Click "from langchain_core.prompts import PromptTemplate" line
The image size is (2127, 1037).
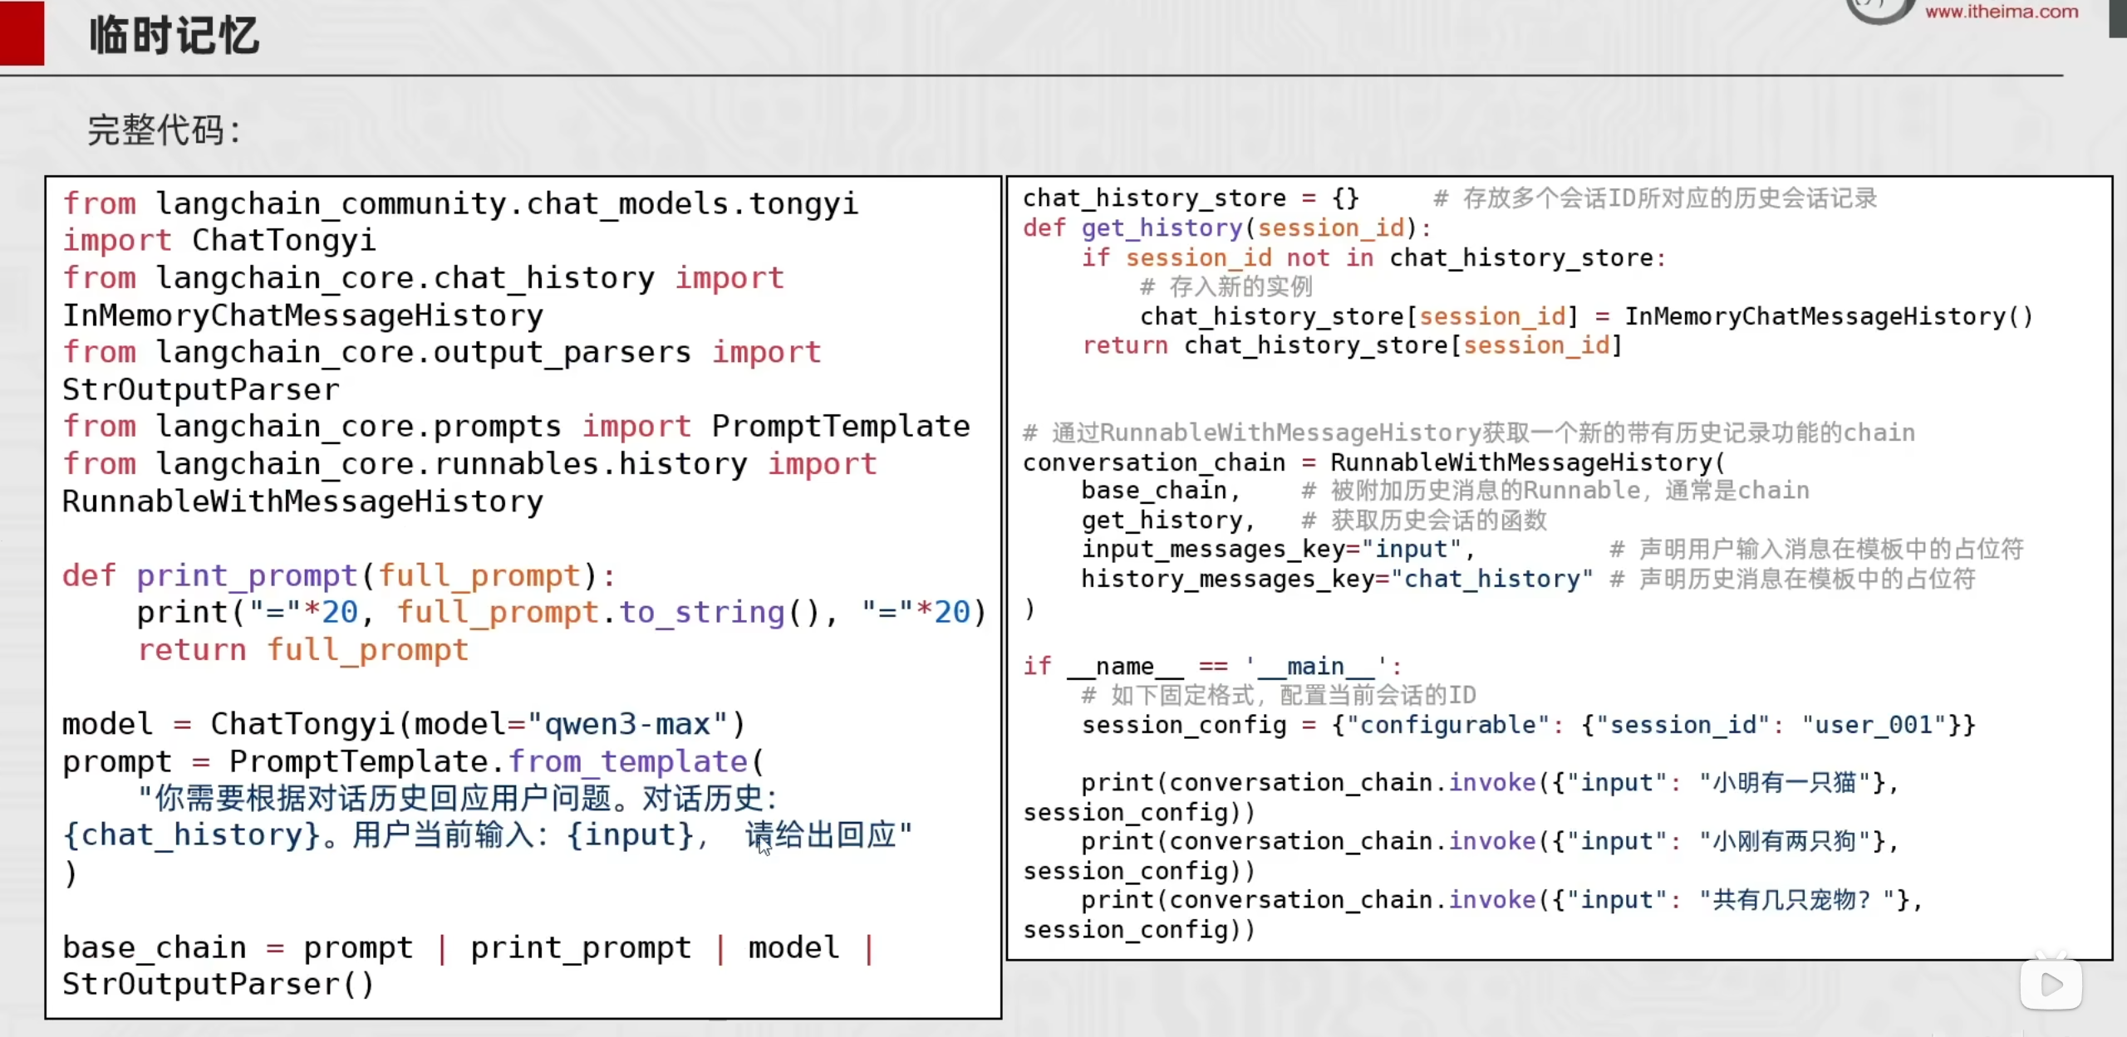pos(516,427)
